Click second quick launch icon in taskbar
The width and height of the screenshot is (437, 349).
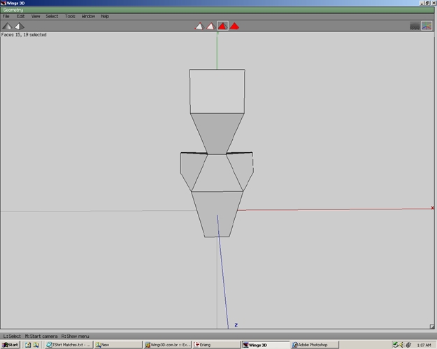pyautogui.click(x=36, y=345)
